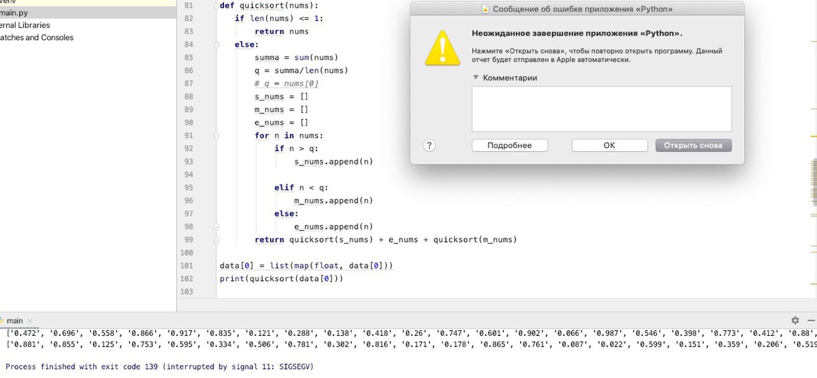Click the fold end marker at line 99

(x=216, y=240)
